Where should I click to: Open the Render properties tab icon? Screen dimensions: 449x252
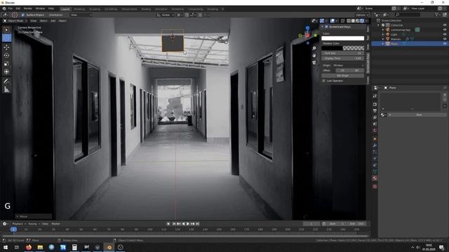point(375,104)
